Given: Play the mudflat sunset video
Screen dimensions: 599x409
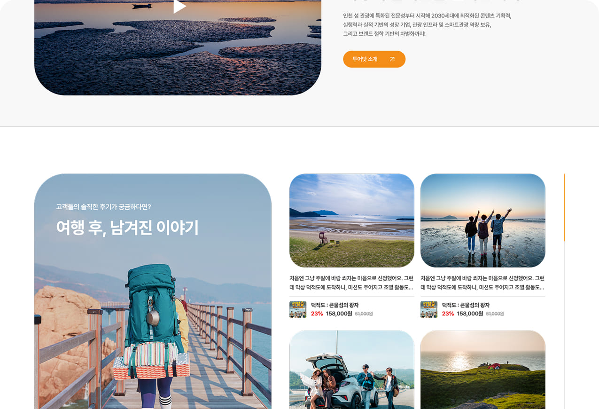Looking at the screenshot, I should pyautogui.click(x=179, y=6).
